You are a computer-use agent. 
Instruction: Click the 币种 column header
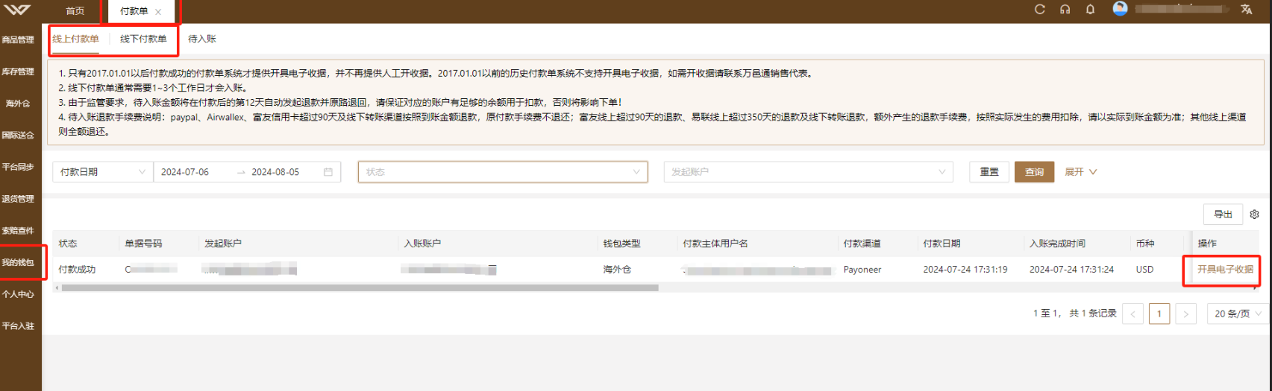pos(1145,244)
